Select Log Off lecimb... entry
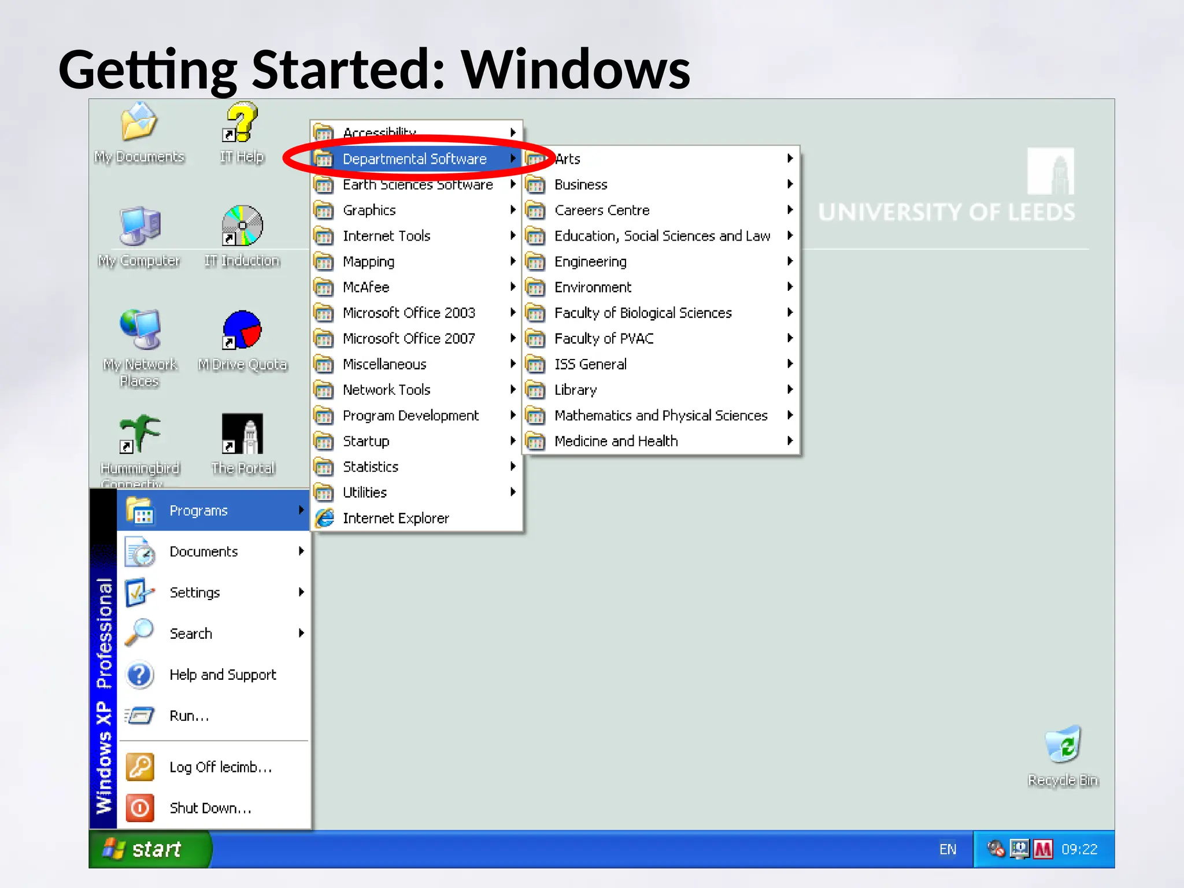Viewport: 1184px width, 888px height. tap(213, 767)
